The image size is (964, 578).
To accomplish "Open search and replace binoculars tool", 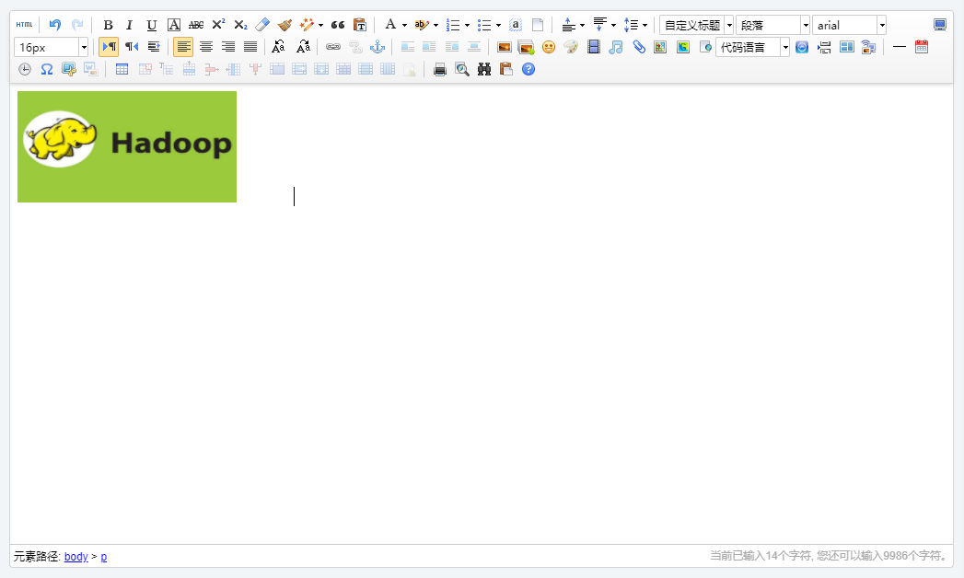I will pyautogui.click(x=484, y=69).
